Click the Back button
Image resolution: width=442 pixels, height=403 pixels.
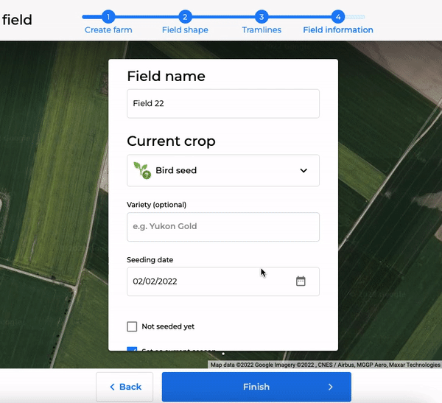pyautogui.click(x=124, y=387)
